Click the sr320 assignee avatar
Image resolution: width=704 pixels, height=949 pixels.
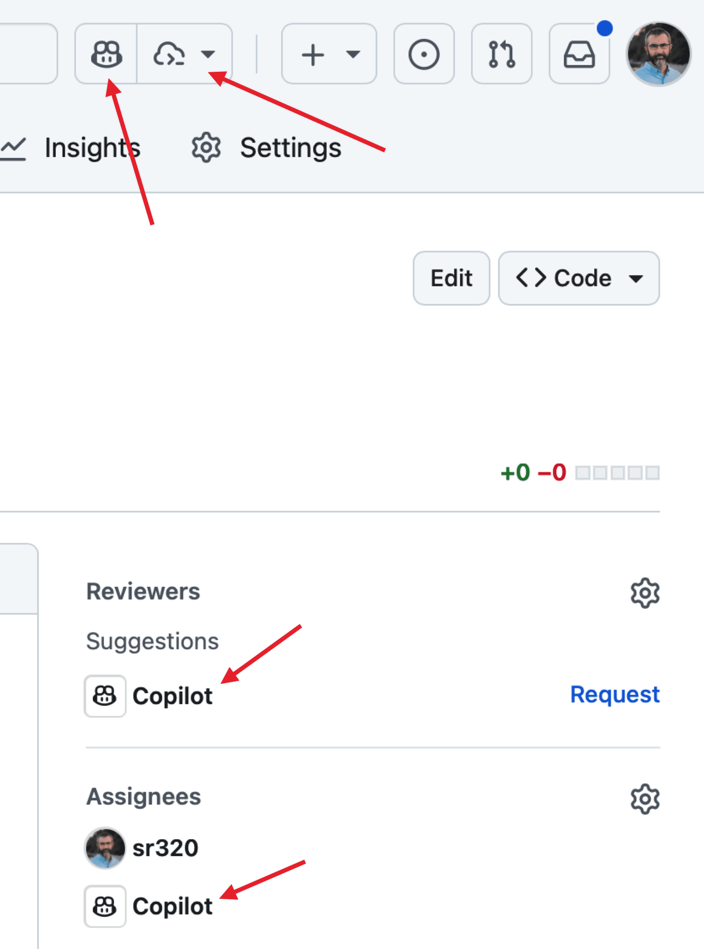[x=105, y=848]
